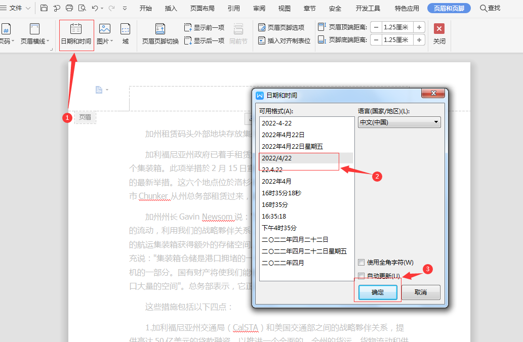Select format 16时35分18秒
Image resolution: width=523 pixels, height=342 pixels.
click(306, 193)
